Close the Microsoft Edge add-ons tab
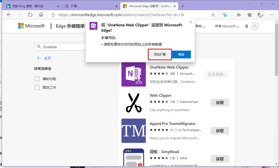This screenshot has width=279, height=168. (175, 6)
